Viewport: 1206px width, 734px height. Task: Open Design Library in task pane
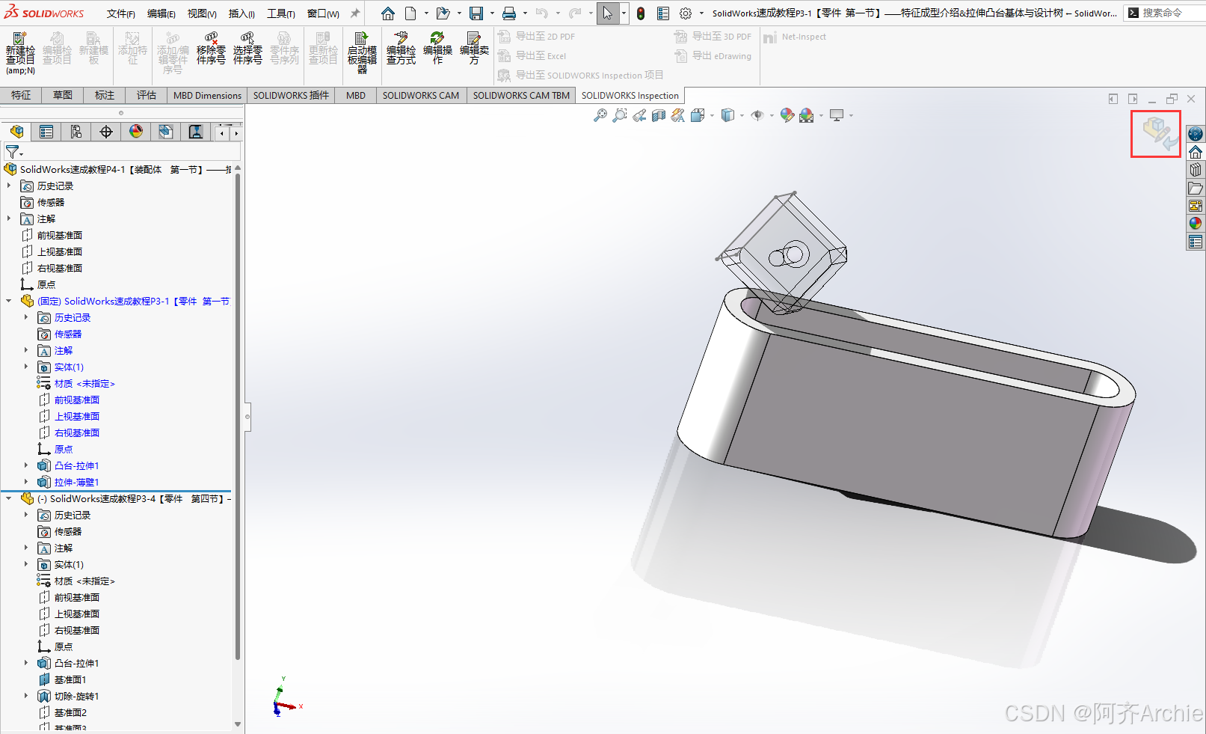[1196, 170]
